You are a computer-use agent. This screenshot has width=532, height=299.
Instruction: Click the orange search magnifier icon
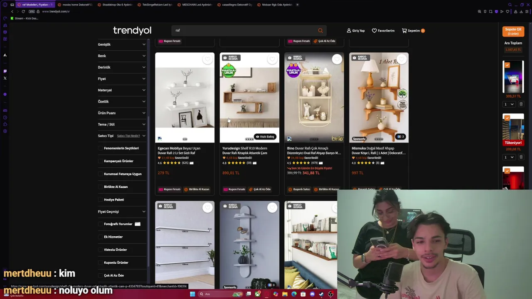pyautogui.click(x=320, y=30)
